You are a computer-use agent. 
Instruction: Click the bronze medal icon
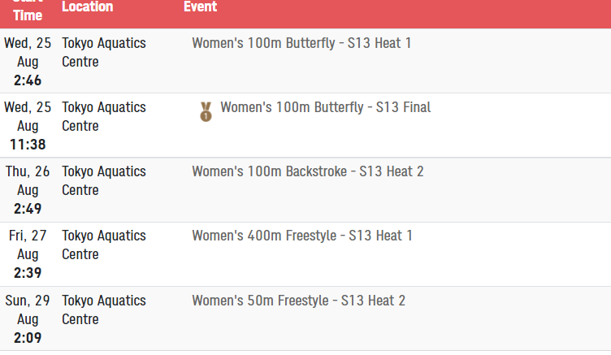click(206, 111)
